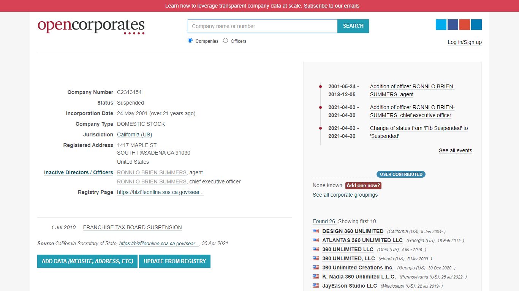Open the red Google social square
This screenshot has height=291, width=519.
[465, 25]
